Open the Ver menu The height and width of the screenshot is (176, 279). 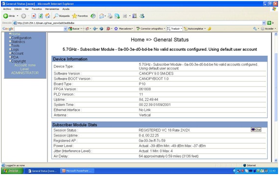[27, 9]
